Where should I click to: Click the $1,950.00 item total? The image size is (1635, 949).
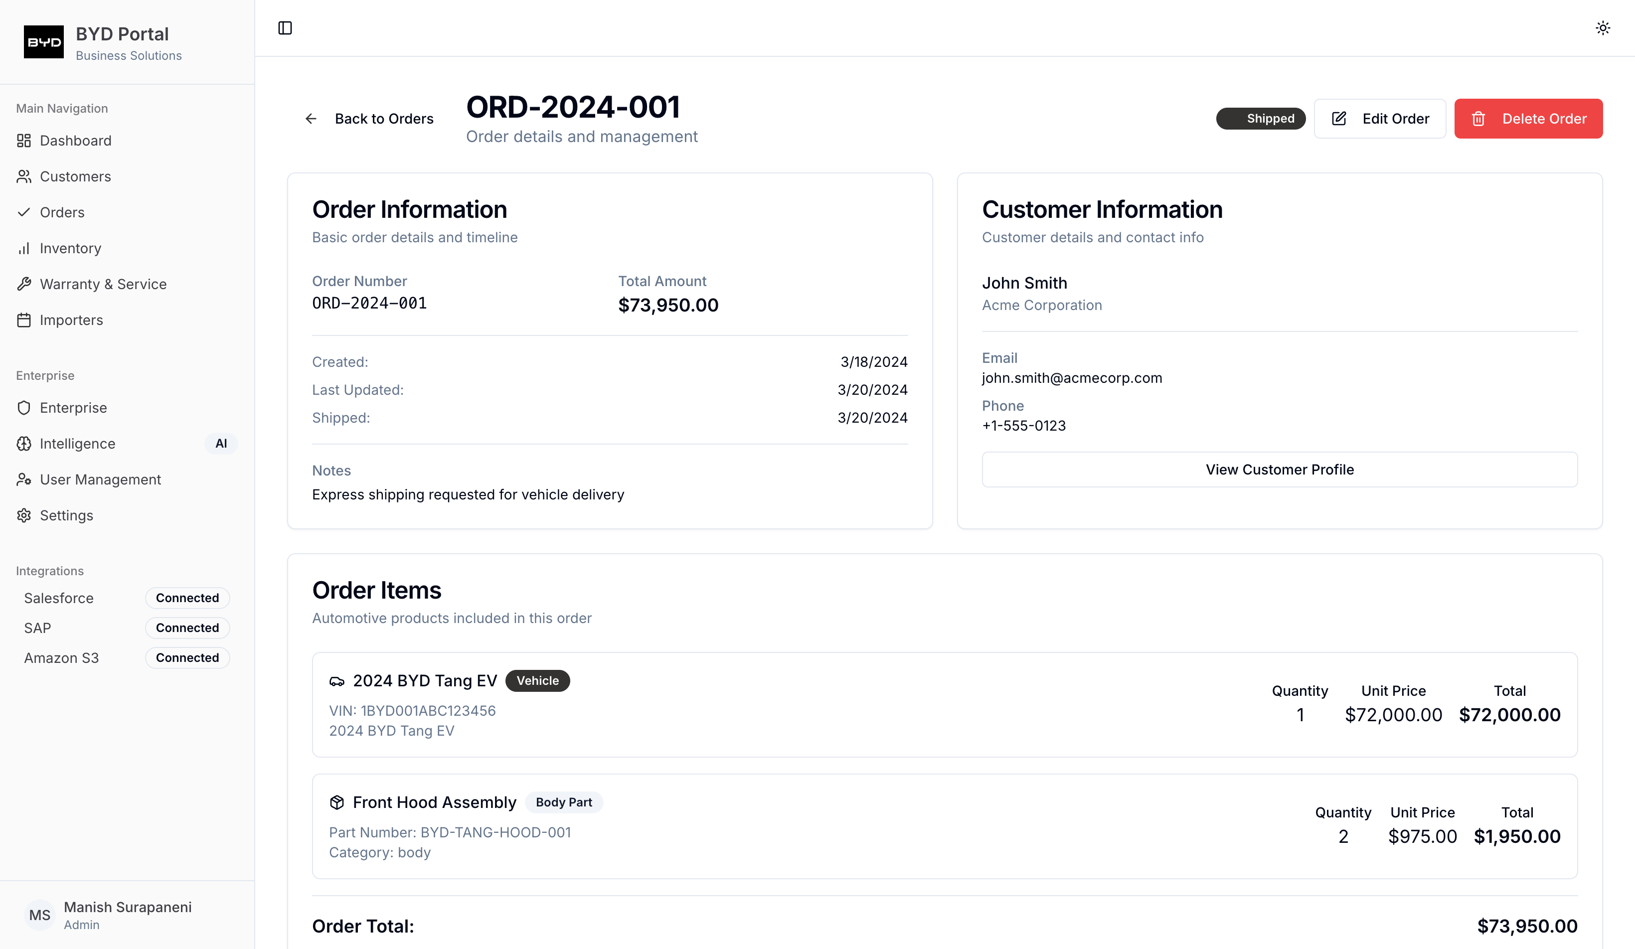pos(1517,837)
